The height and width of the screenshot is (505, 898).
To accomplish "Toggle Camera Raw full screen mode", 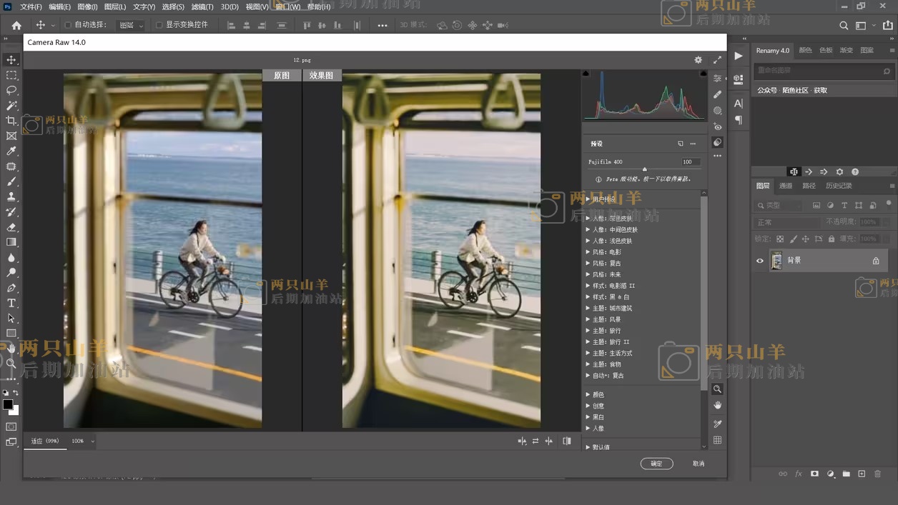I will 717,60.
